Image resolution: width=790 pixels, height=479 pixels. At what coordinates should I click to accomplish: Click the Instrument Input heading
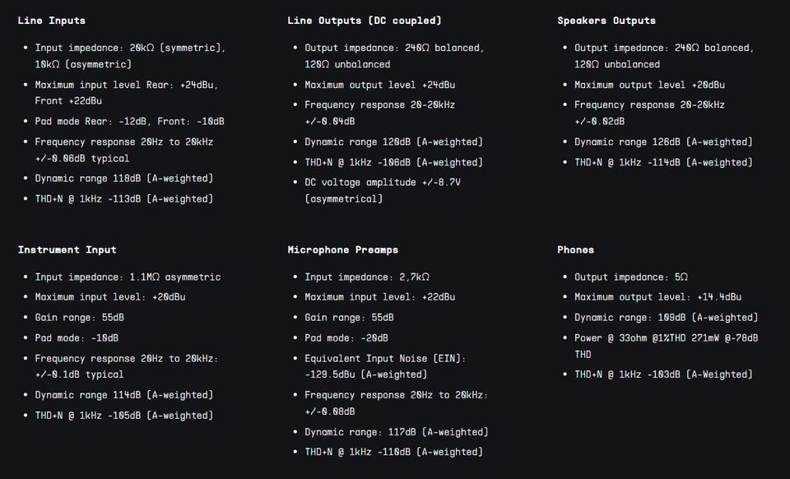point(67,250)
